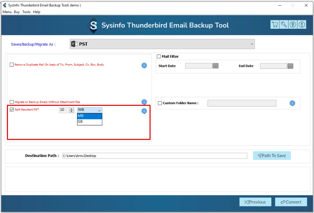This screenshot has height=213, width=314.
Task: Click the Path To Save button
Action: [272, 155]
